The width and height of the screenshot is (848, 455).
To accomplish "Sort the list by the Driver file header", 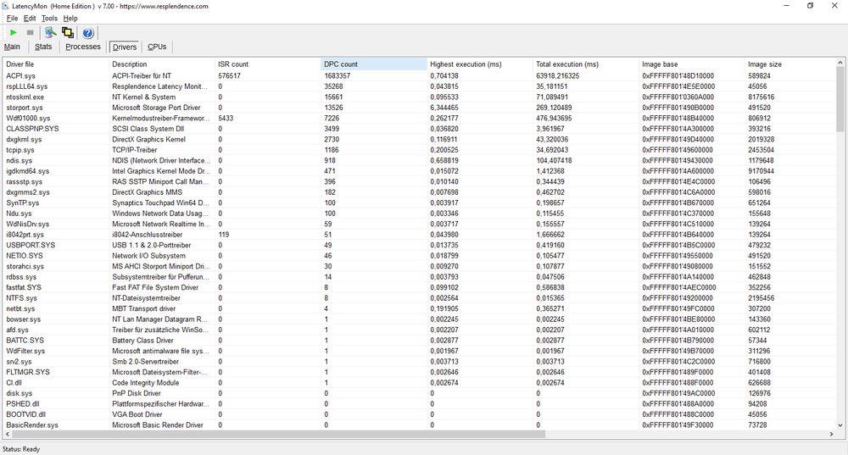I will (55, 64).
